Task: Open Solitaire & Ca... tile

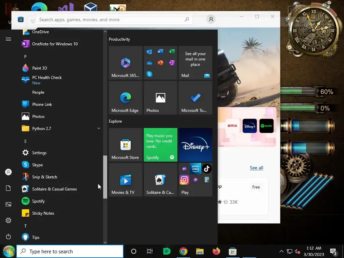Action: [x=160, y=180]
